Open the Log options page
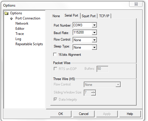The height and width of the screenshot is (121, 148). pyautogui.click(x=18, y=39)
